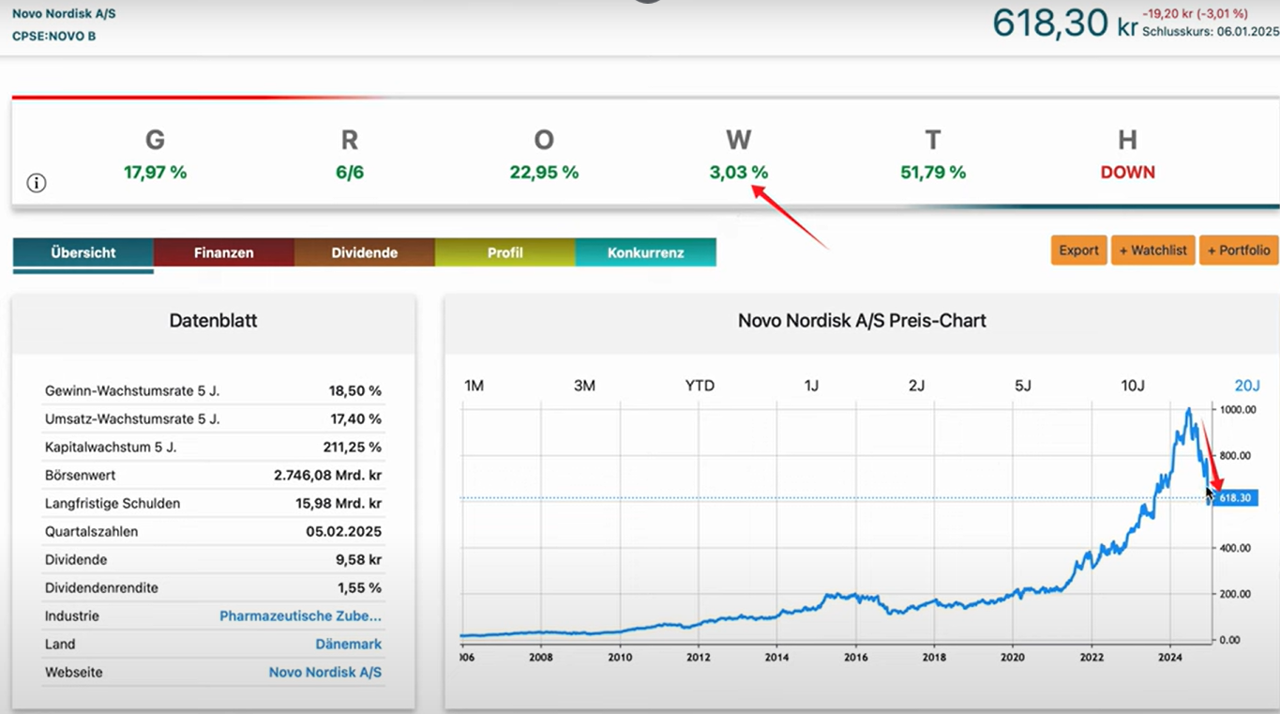Click the Dividendenrendite value 1,55 %
1280x714 pixels.
tap(360, 588)
